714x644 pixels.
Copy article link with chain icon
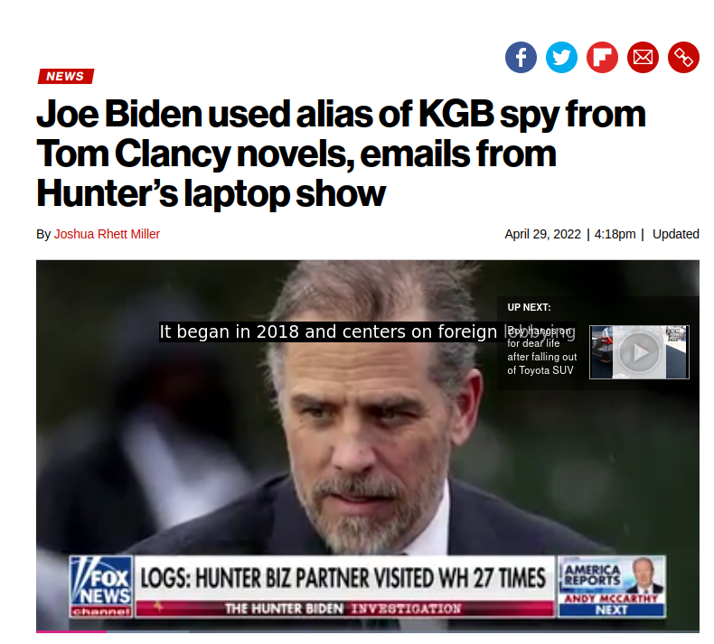683,57
